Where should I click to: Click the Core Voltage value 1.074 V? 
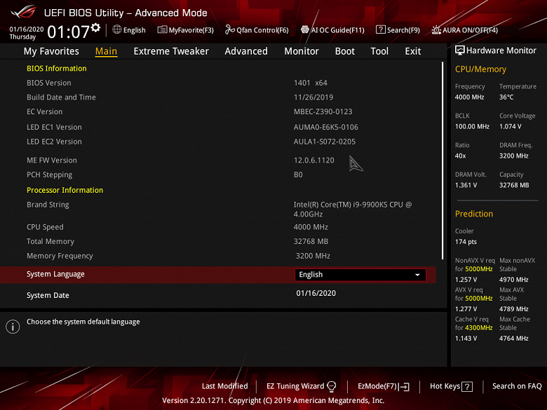511,126
